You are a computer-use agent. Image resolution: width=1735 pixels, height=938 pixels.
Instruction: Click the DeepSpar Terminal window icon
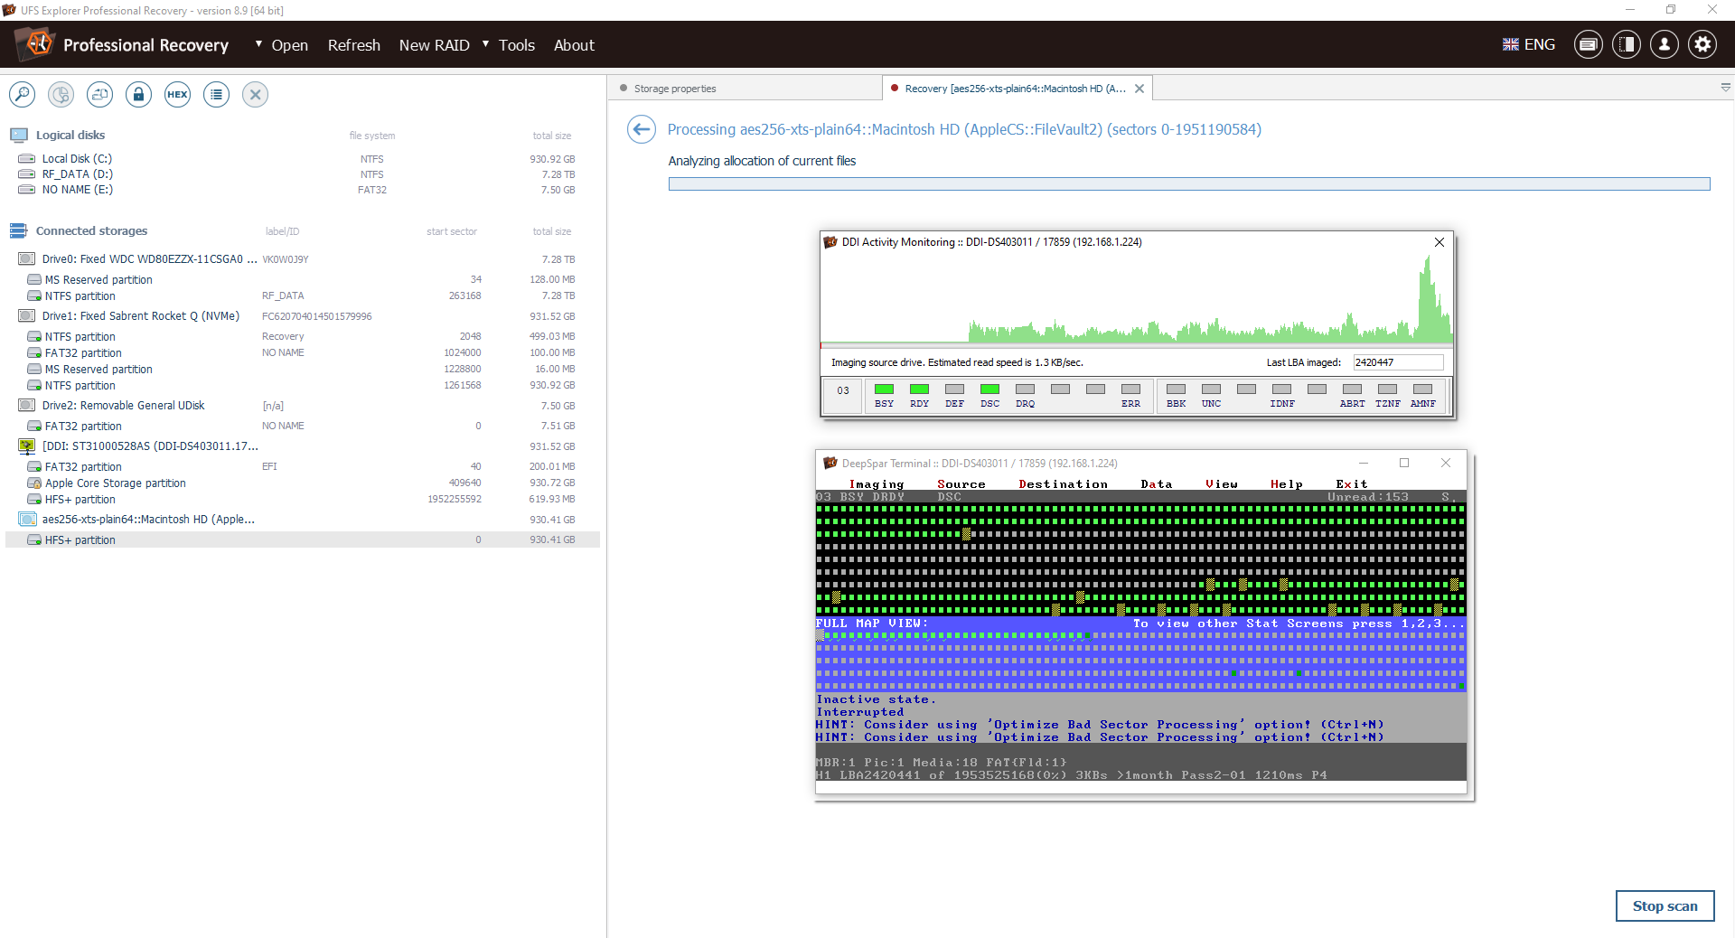[830, 463]
